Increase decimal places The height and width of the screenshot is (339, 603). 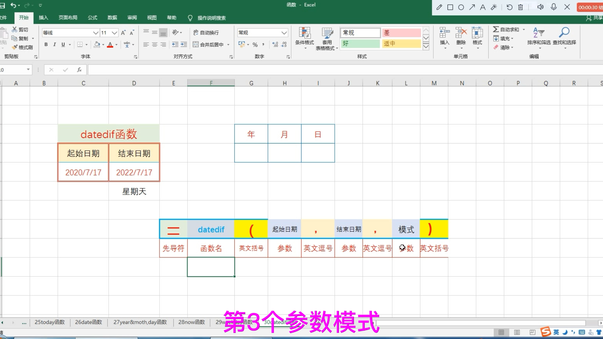pyautogui.click(x=275, y=45)
